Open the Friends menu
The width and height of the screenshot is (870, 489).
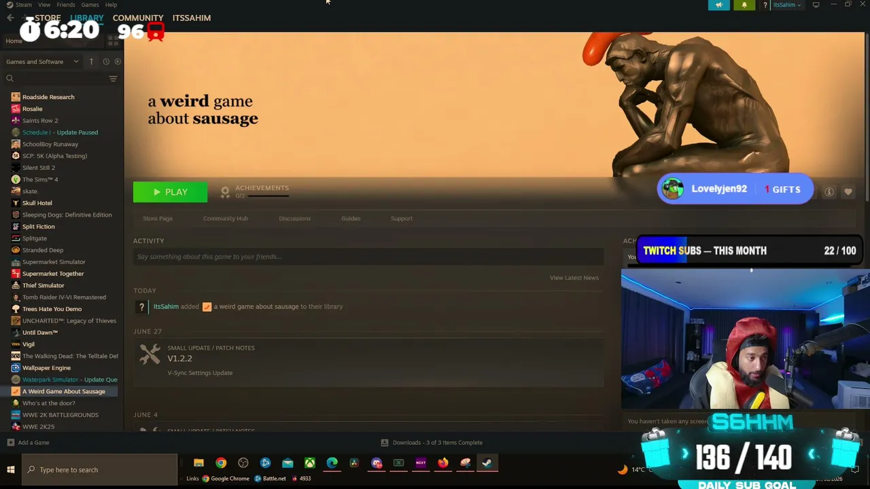click(x=66, y=5)
